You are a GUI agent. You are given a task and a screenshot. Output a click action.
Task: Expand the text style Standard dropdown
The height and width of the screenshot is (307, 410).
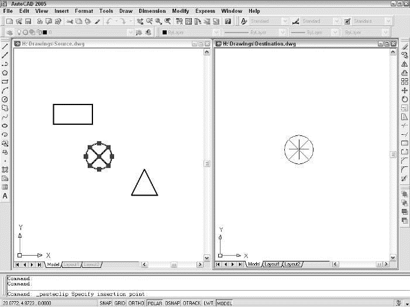pos(284,21)
